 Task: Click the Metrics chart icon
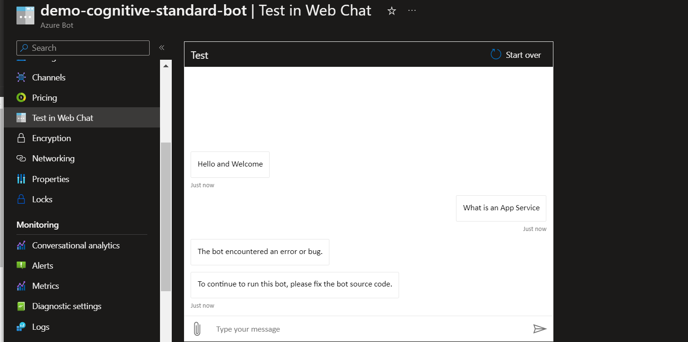[21, 286]
